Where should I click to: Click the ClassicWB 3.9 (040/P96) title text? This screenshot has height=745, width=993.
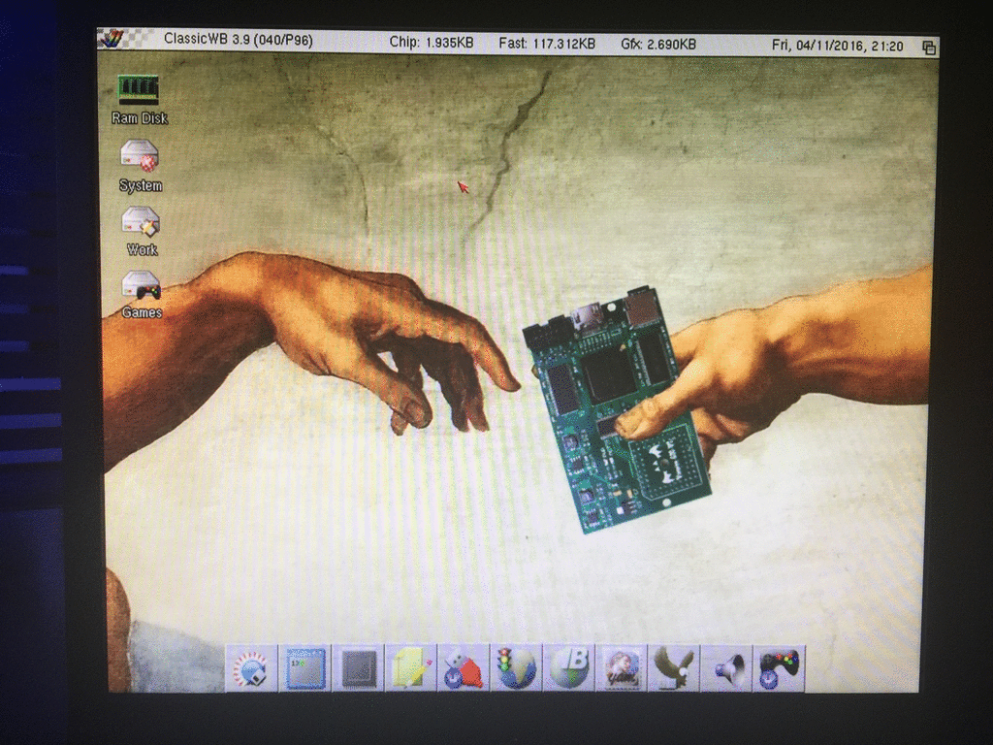coord(239,40)
